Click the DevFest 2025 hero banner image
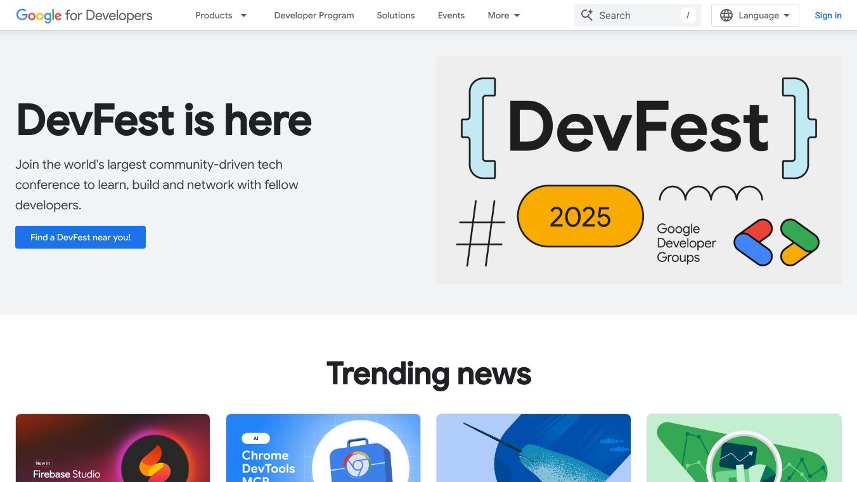Image resolution: width=857 pixels, height=482 pixels. coord(639,171)
